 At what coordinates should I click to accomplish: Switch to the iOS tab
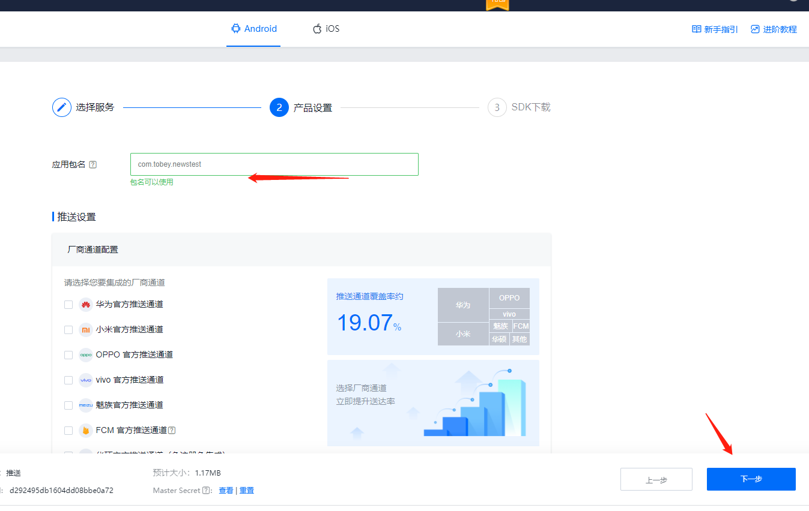point(326,28)
